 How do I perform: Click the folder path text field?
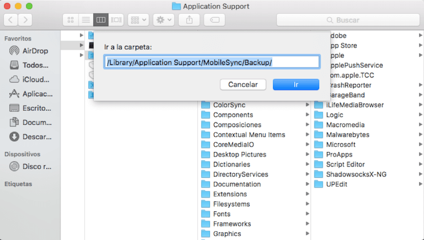pyautogui.click(x=211, y=62)
